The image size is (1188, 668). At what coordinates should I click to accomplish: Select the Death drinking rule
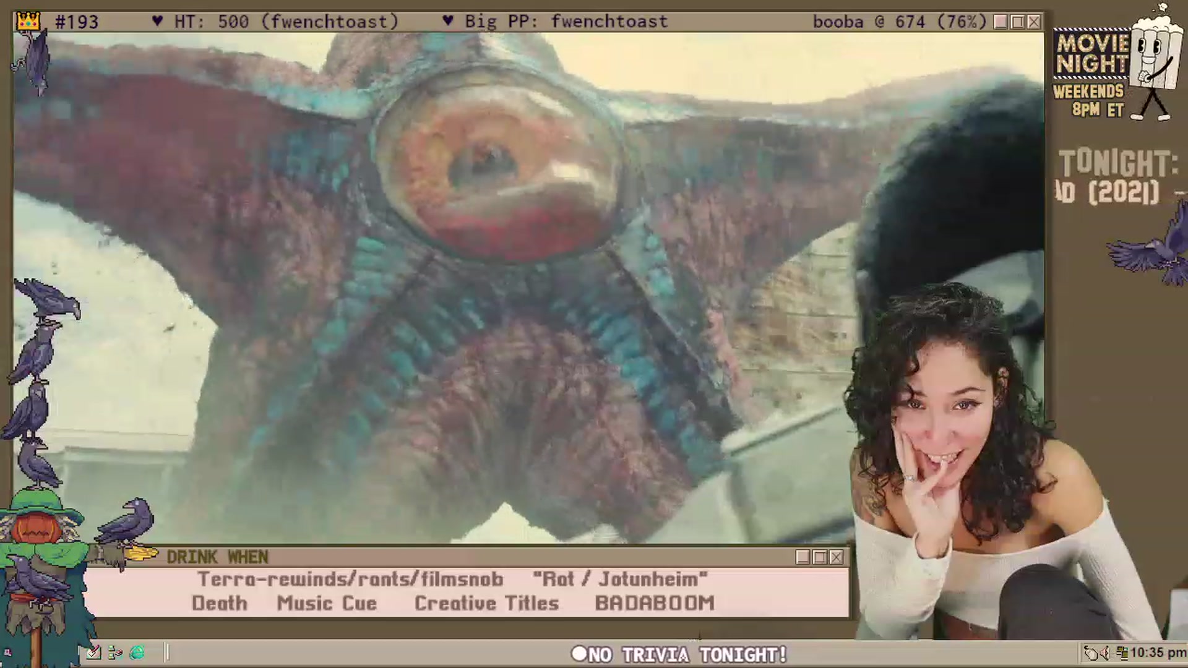220,603
